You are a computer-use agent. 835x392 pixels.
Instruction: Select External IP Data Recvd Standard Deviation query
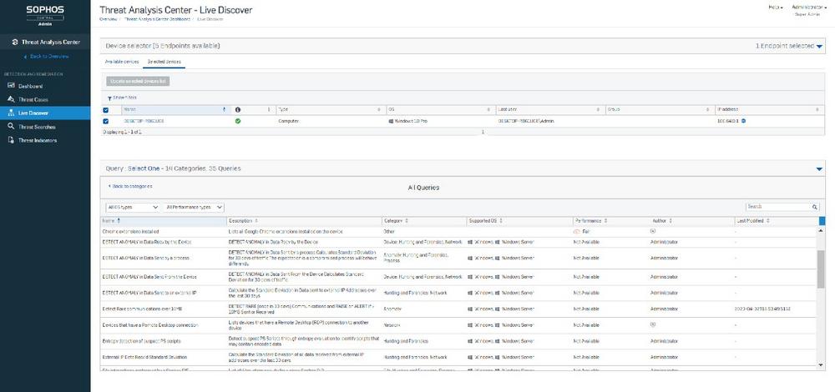point(144,357)
